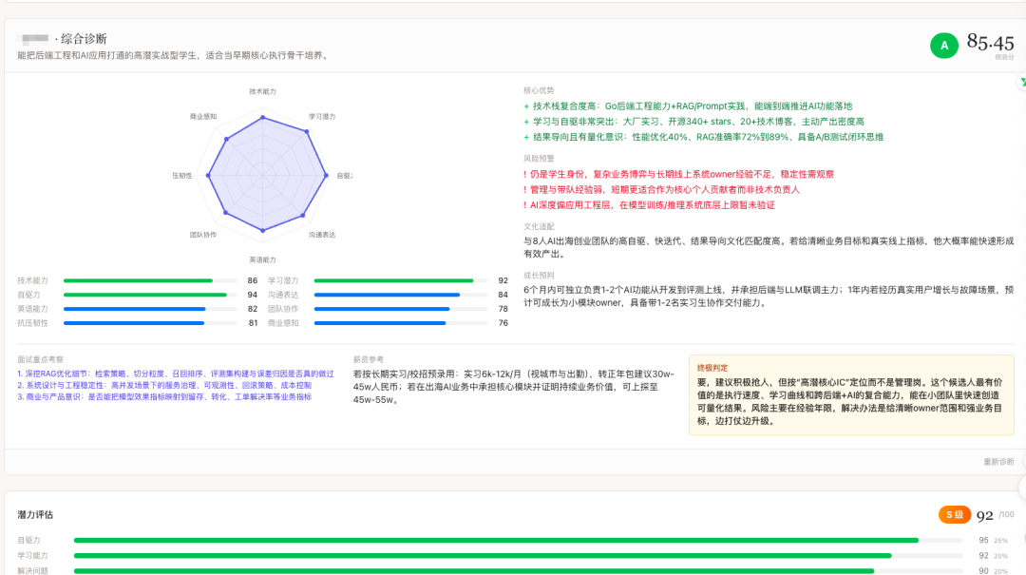Click the 技术能力 vertex on radar chart

[263, 116]
